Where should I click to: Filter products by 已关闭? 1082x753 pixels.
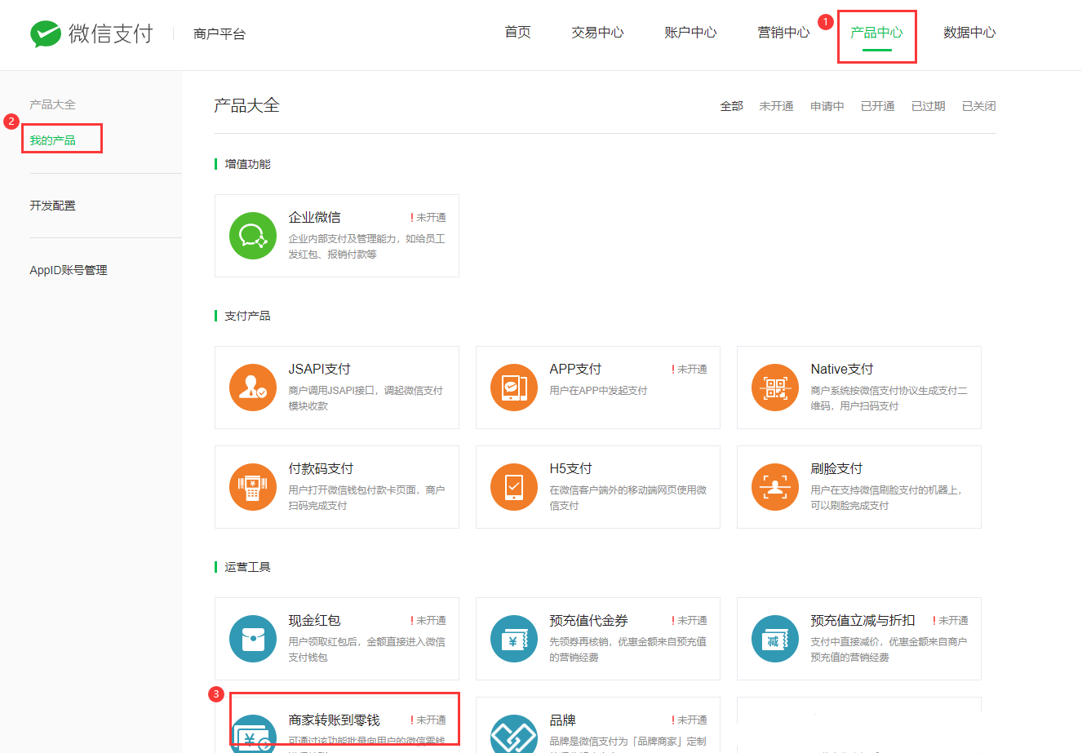979,106
